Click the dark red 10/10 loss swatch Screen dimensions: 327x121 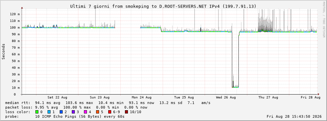point(127,112)
